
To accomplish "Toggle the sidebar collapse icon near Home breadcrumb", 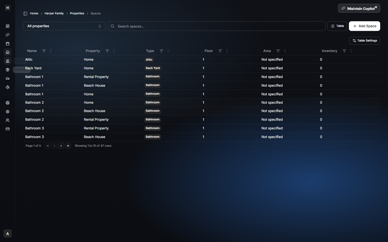I will coord(25,13).
